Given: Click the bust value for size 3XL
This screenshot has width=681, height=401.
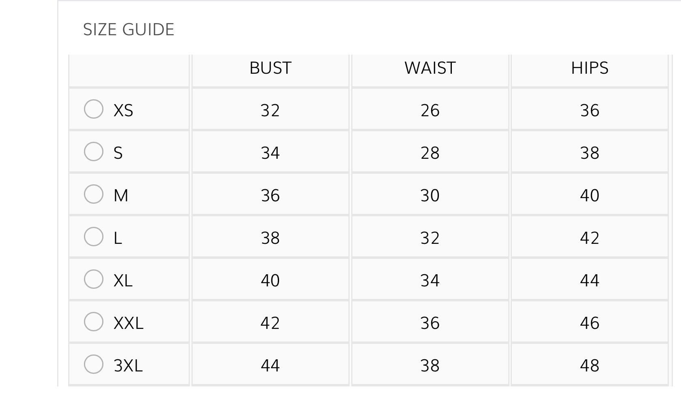Looking at the screenshot, I should point(270,365).
